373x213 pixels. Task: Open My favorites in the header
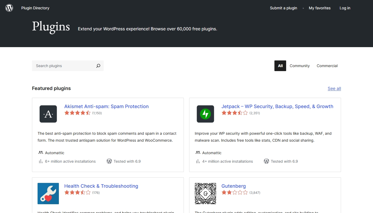coord(320,8)
